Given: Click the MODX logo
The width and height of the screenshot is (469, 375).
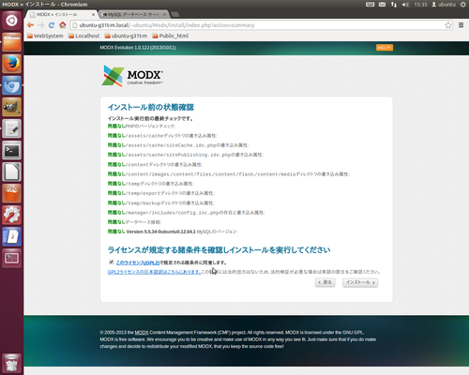Looking at the screenshot, I should [132, 76].
